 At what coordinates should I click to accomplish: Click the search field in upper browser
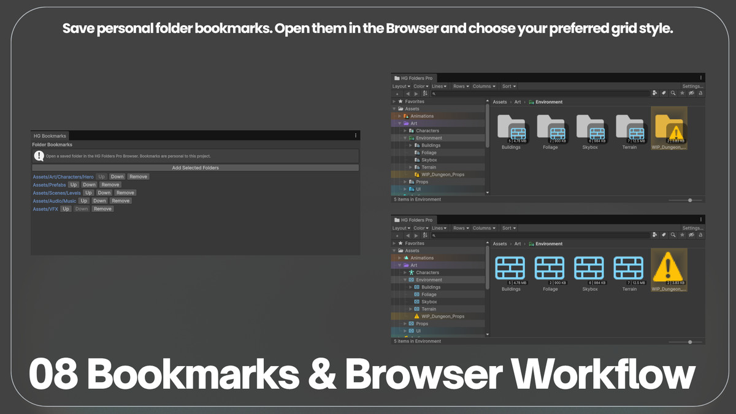540,94
